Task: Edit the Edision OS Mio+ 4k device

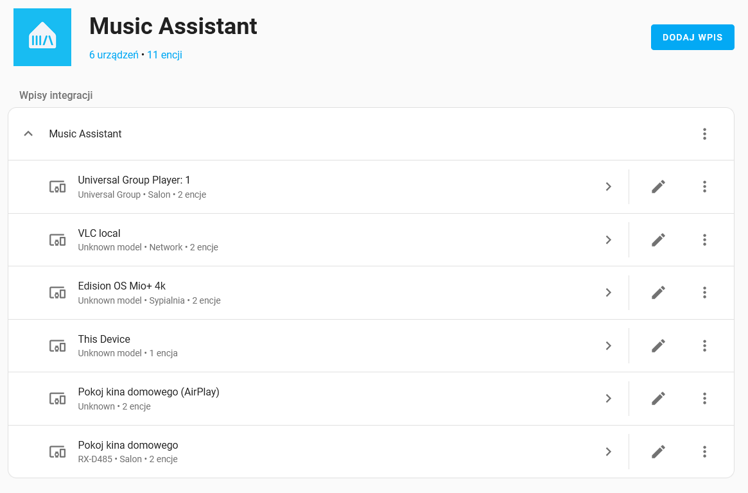Action: pos(658,293)
